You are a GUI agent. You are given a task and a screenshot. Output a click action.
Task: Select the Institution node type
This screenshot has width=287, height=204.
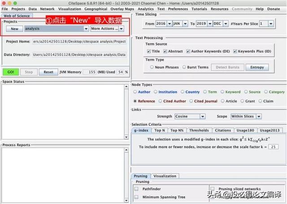(156, 92)
